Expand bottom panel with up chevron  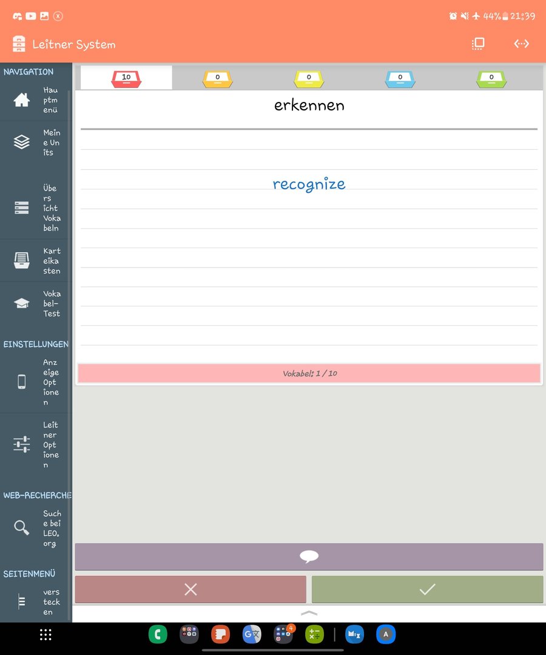pos(309,613)
